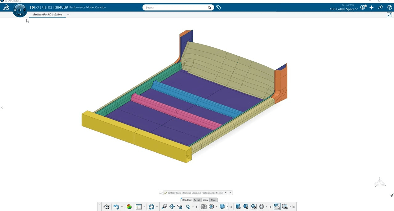This screenshot has width=394, height=211.
Task: Activate the Rotate view tool
Action: 180,206
